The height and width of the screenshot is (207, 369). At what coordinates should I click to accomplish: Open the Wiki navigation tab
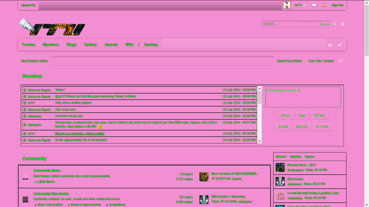pyautogui.click(x=129, y=44)
